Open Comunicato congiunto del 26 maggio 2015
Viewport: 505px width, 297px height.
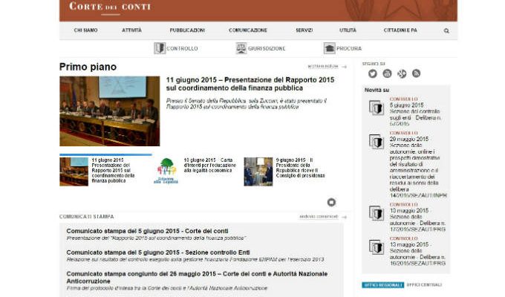(197, 278)
